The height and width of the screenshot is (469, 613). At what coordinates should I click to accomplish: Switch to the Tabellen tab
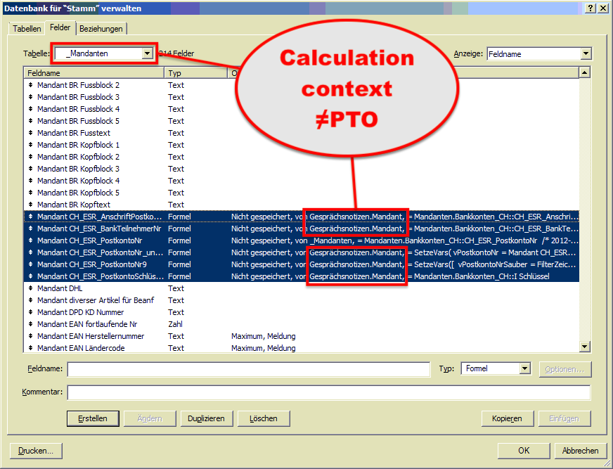click(x=26, y=29)
